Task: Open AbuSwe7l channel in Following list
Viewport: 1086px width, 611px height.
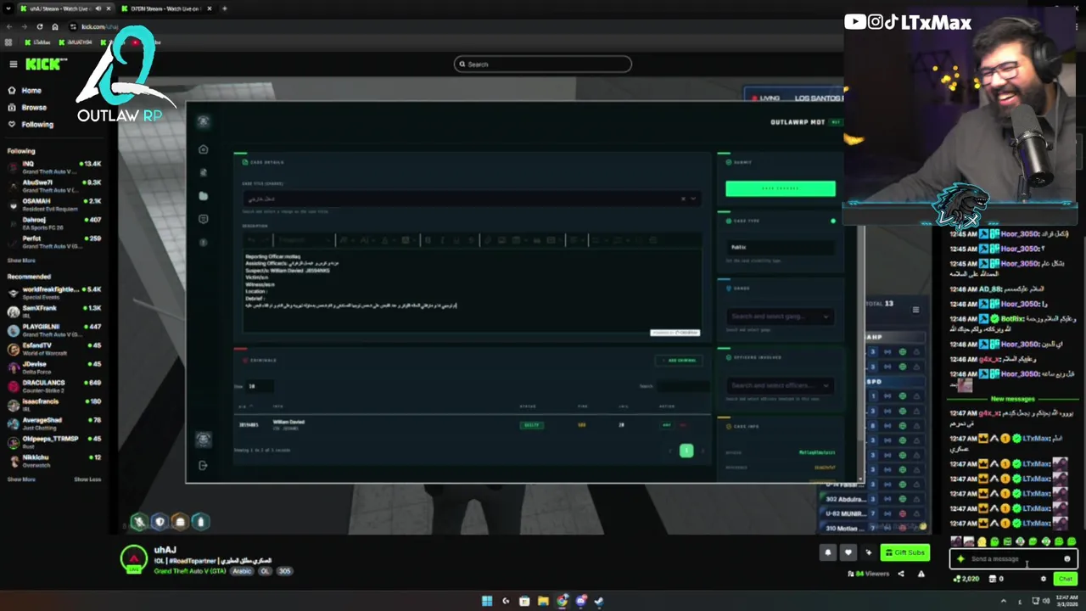Action: click(54, 186)
